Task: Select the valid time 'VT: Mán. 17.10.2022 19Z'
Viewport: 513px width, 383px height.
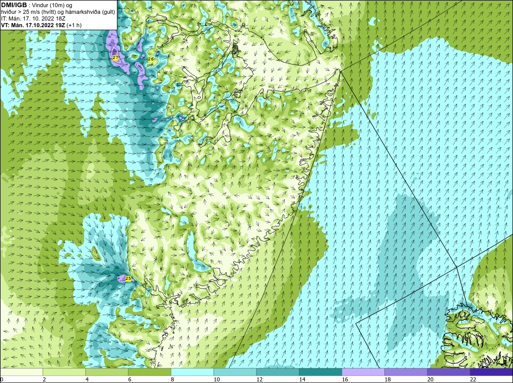Action: 33,25
